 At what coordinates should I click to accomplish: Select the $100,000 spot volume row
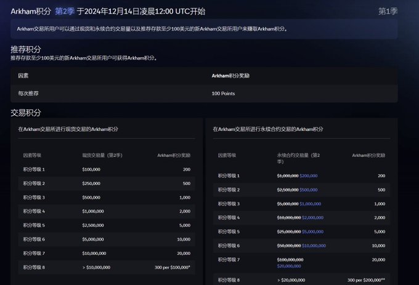click(x=91, y=169)
